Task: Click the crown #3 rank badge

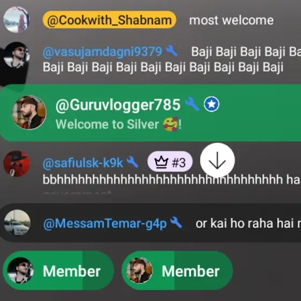Action: click(170, 162)
